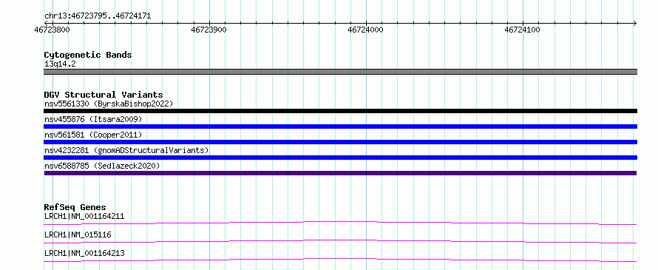This screenshot has height=270, width=658.
Task: Click the ruler's right arrowhead
Action: point(634,23)
